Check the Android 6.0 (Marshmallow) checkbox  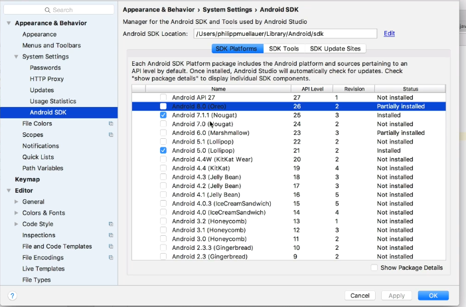pos(163,133)
